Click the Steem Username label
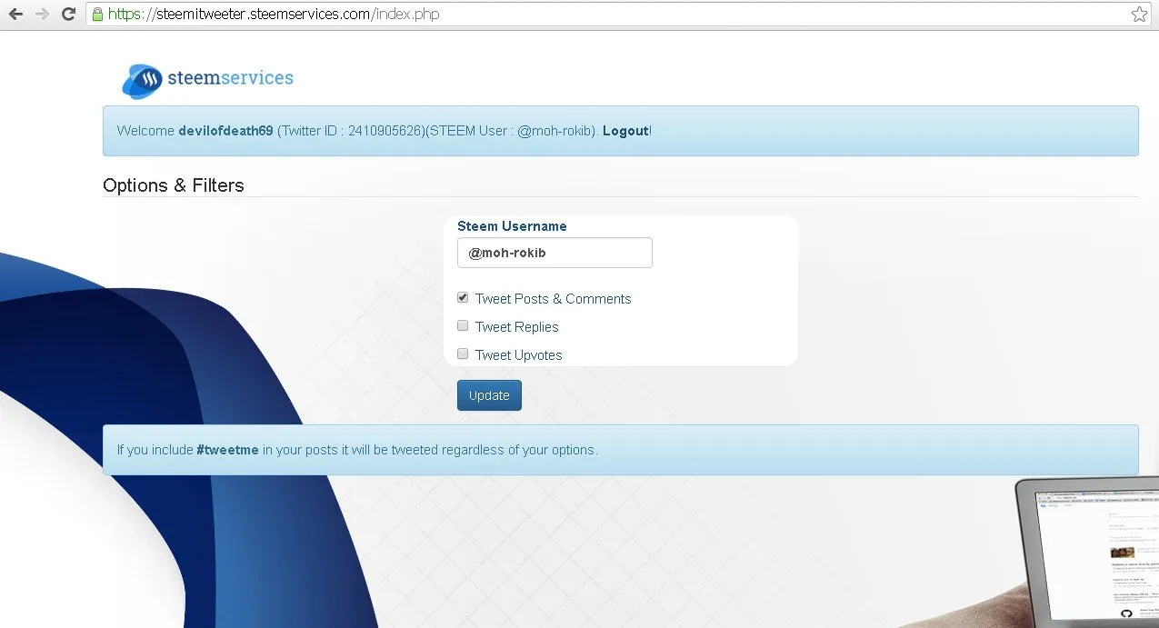 (512, 226)
